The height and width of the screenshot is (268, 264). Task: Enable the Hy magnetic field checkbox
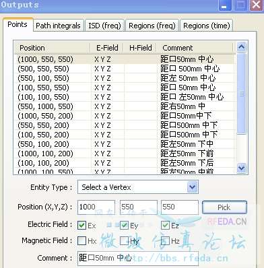pyautogui.click(x=124, y=241)
